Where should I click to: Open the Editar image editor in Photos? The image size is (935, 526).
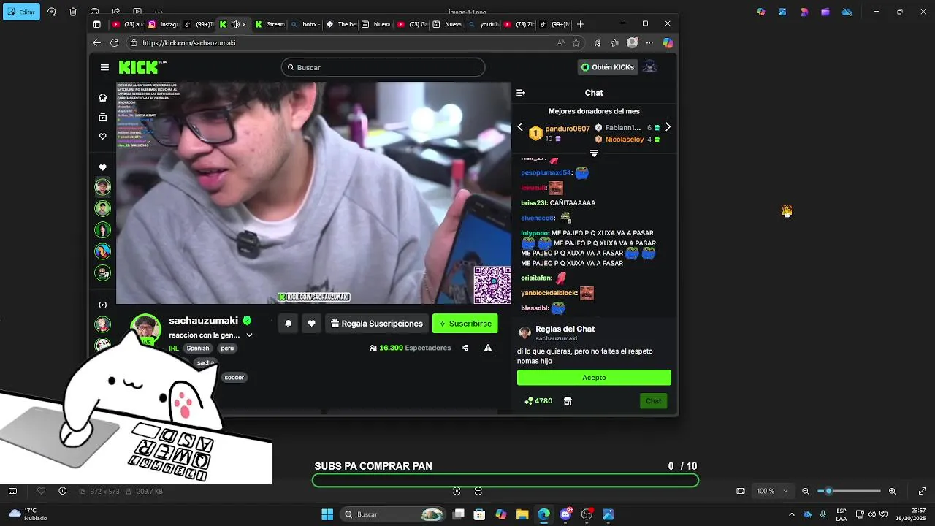click(21, 12)
